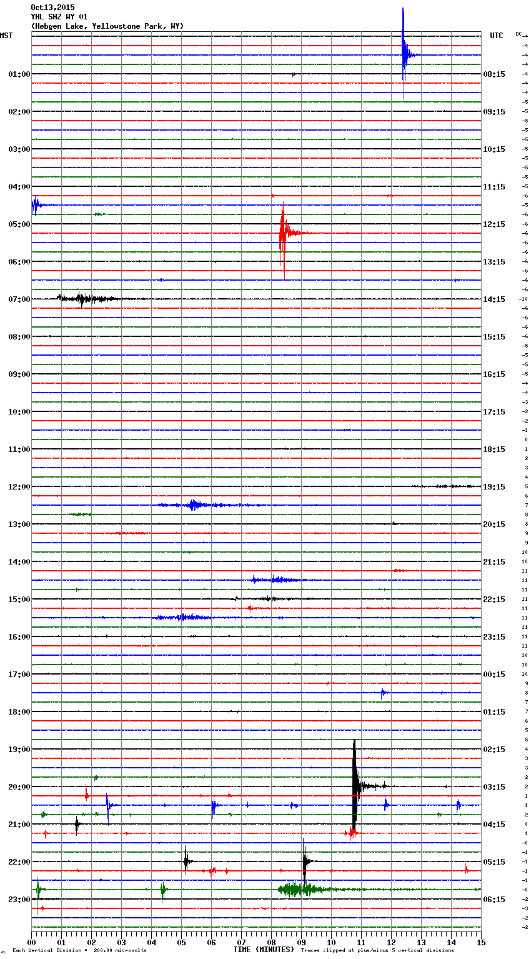Click the 08:15 UTC time label
The width and height of the screenshot is (531, 959).
tap(494, 74)
